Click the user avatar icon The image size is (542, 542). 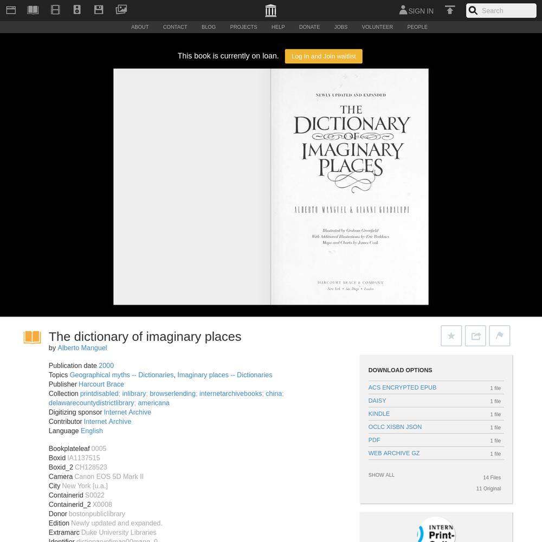point(403,10)
